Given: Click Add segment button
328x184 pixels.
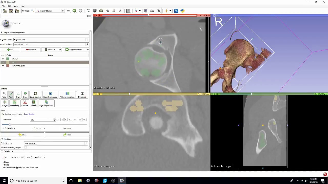Looking at the screenshot, I should [x=10, y=50].
